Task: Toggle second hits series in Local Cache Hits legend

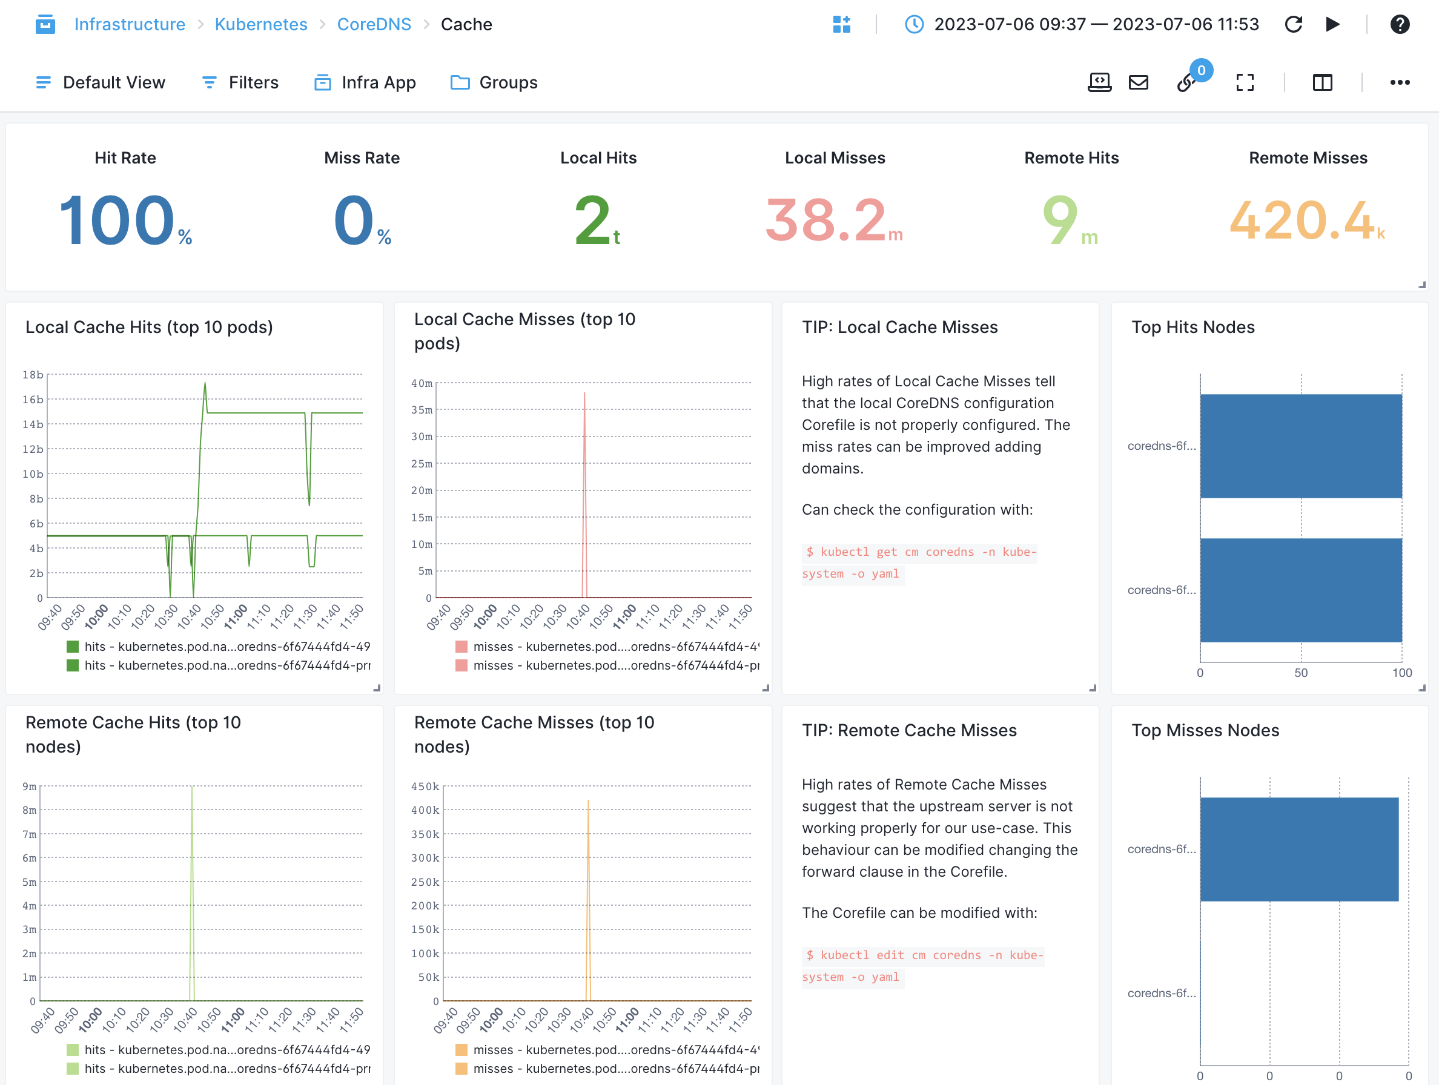Action: click(x=219, y=665)
